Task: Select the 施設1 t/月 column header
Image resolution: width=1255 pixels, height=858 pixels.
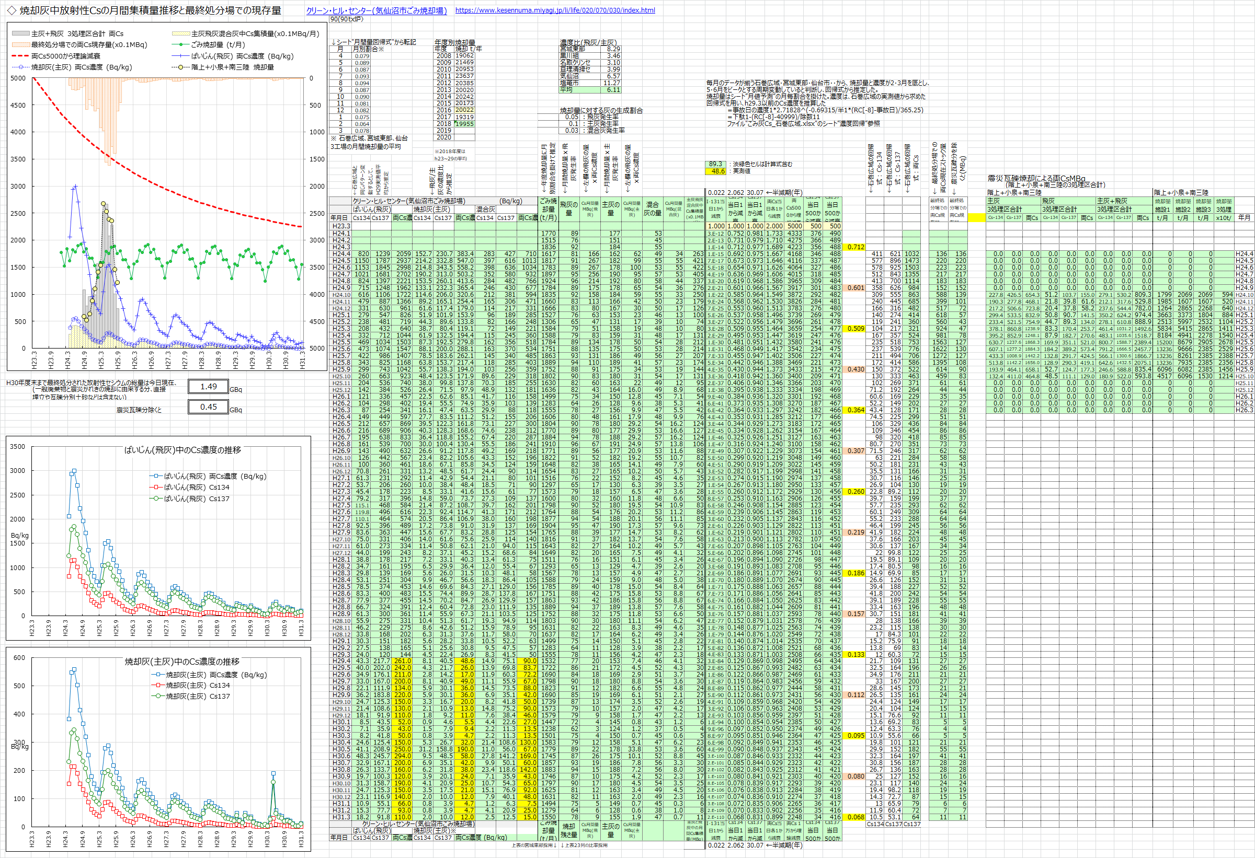Action: point(1162,210)
